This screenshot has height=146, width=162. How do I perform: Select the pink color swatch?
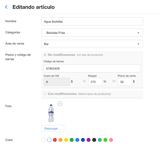111,140
